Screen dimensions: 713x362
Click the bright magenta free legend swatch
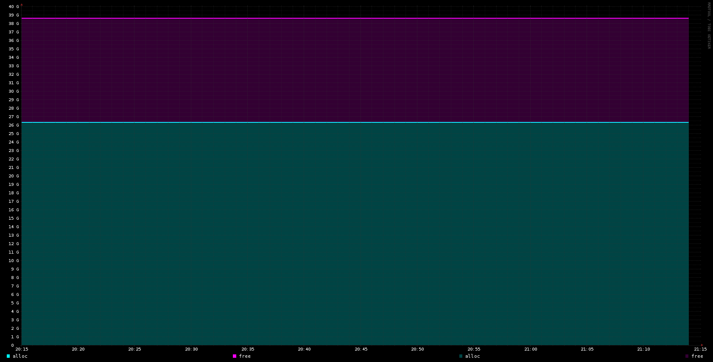click(235, 356)
